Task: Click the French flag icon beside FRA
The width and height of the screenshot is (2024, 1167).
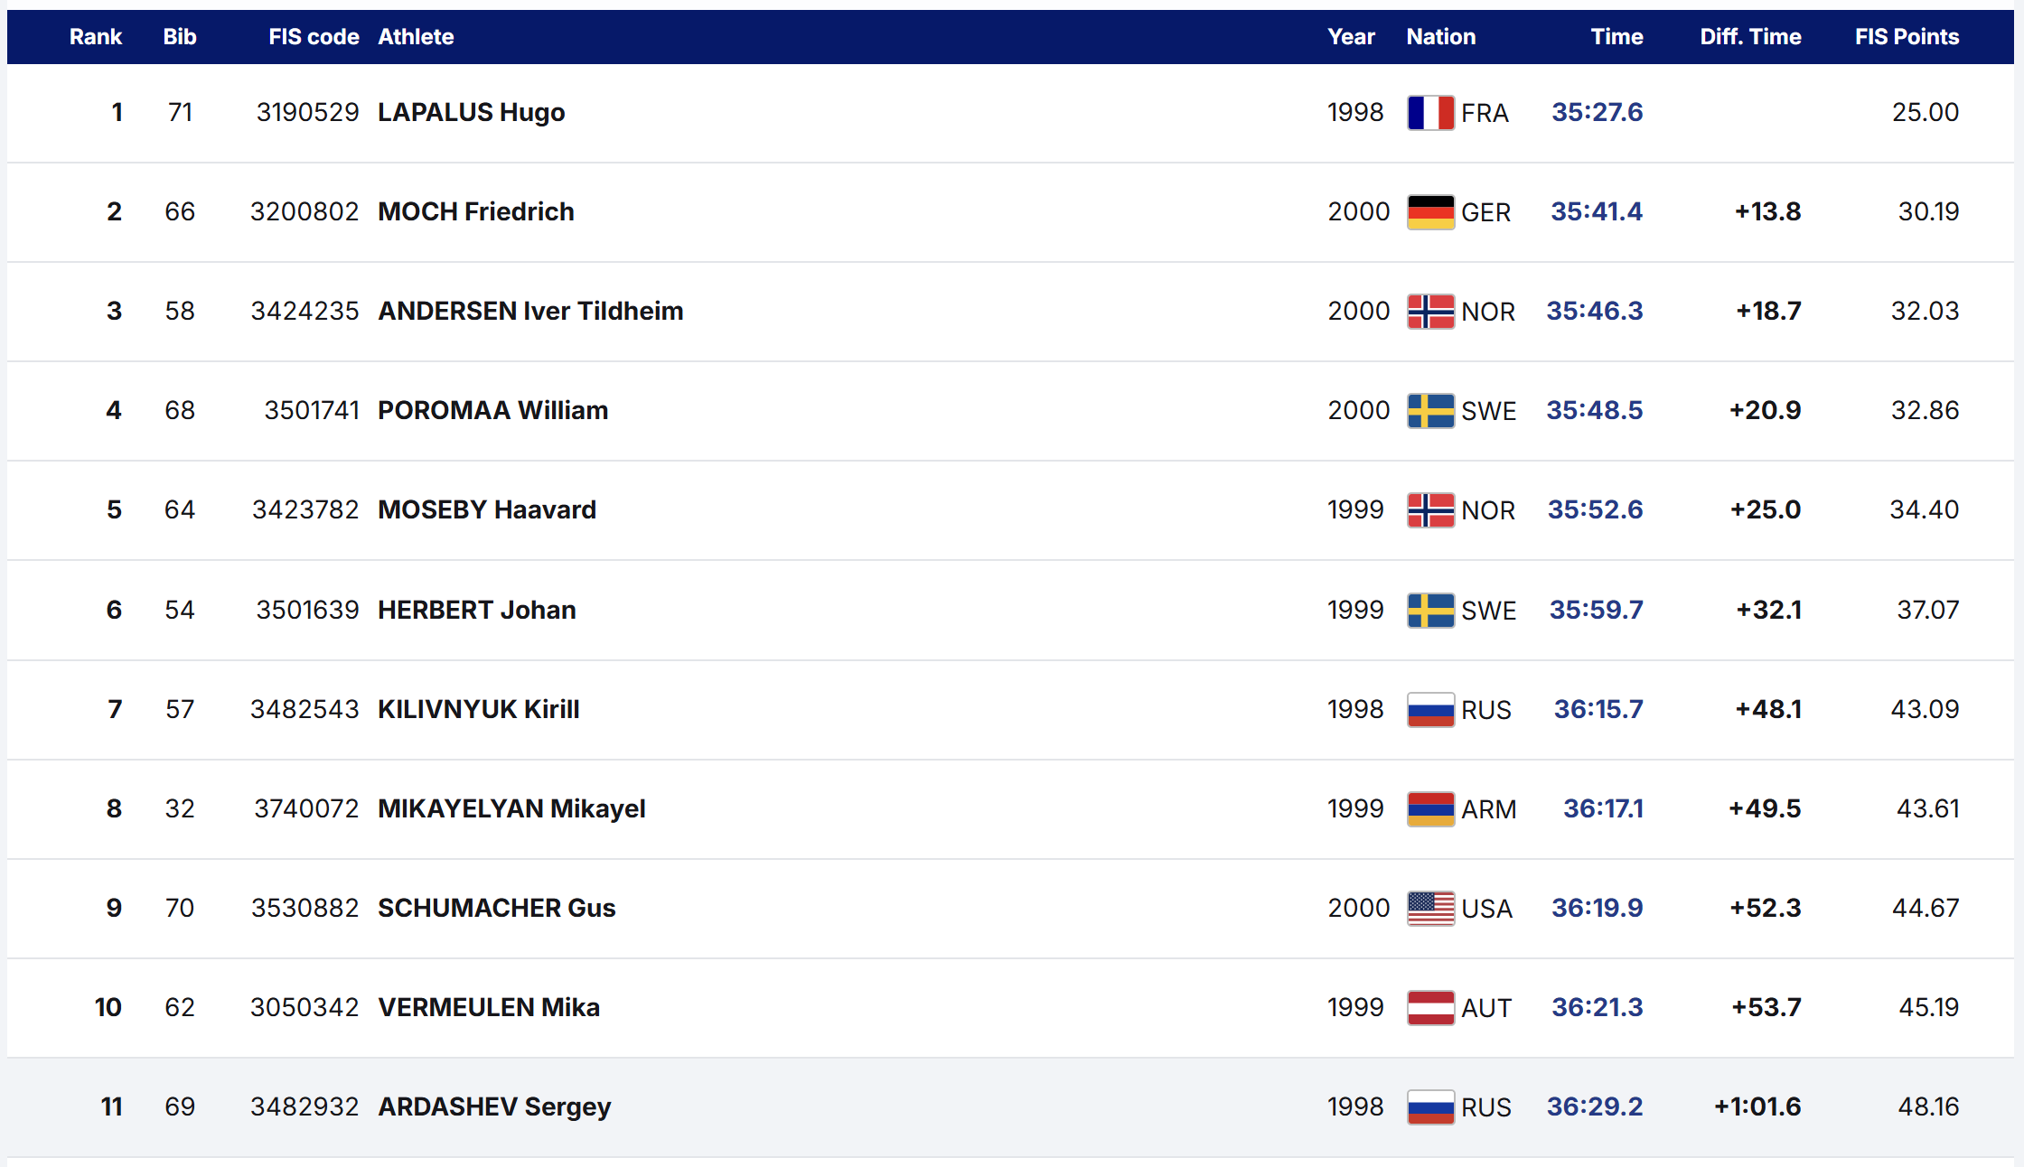Action: (1430, 113)
